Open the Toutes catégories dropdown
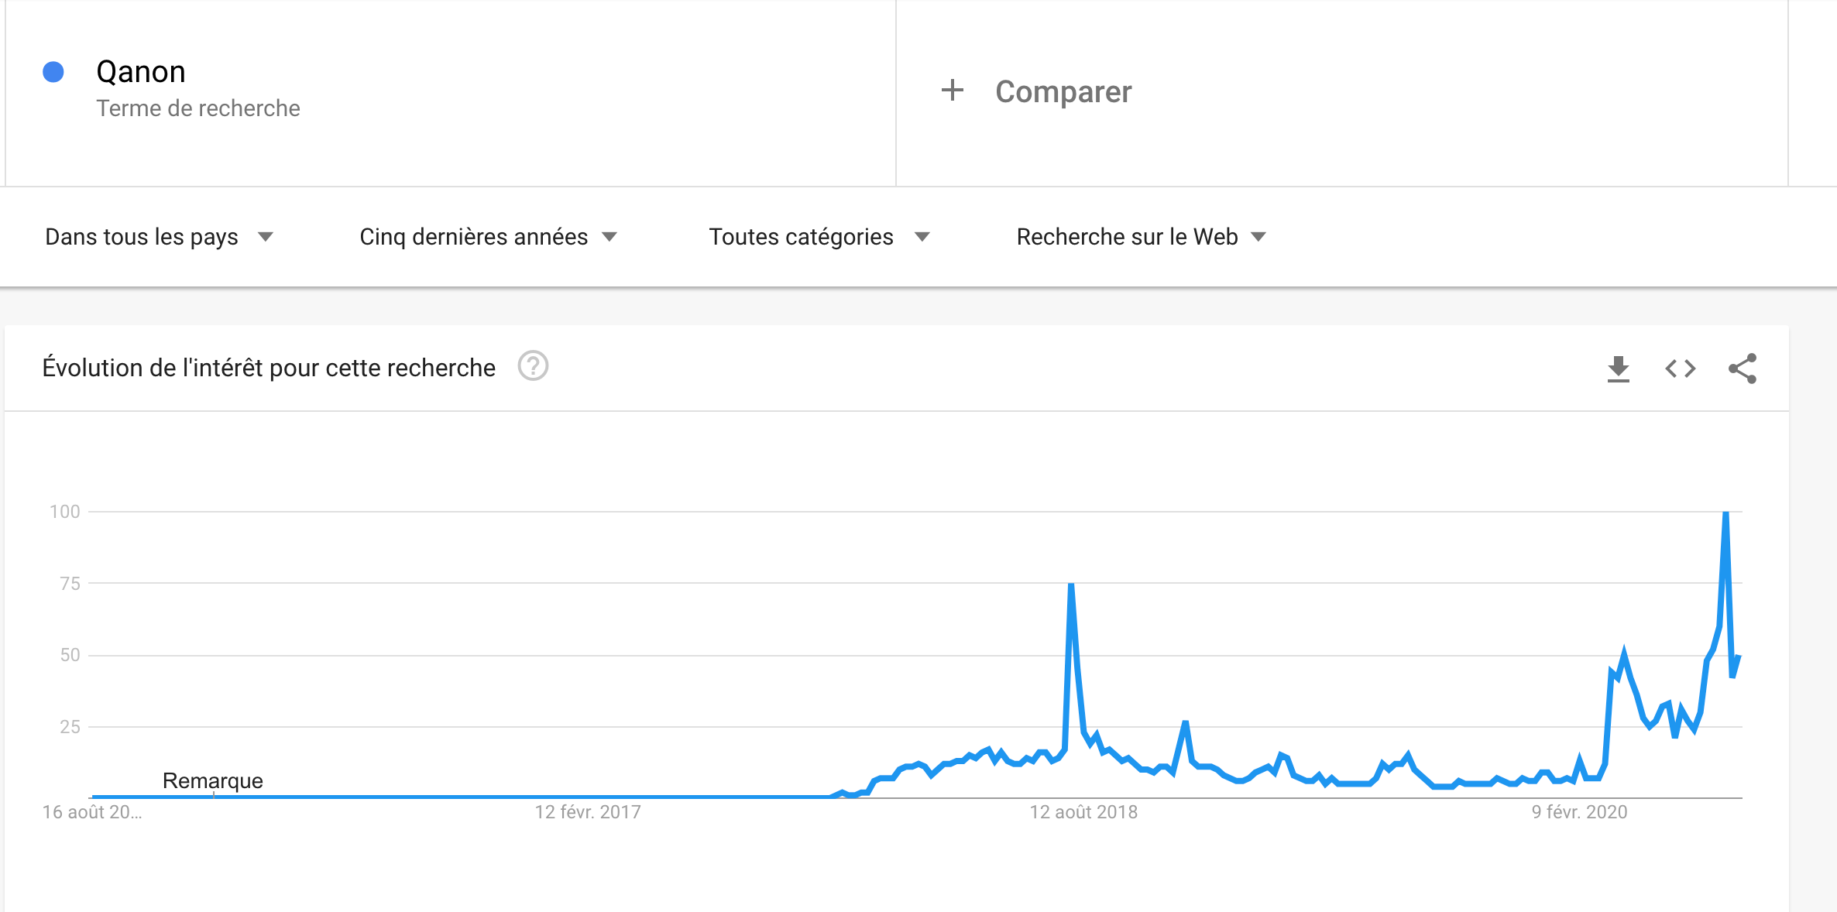 [x=819, y=237]
